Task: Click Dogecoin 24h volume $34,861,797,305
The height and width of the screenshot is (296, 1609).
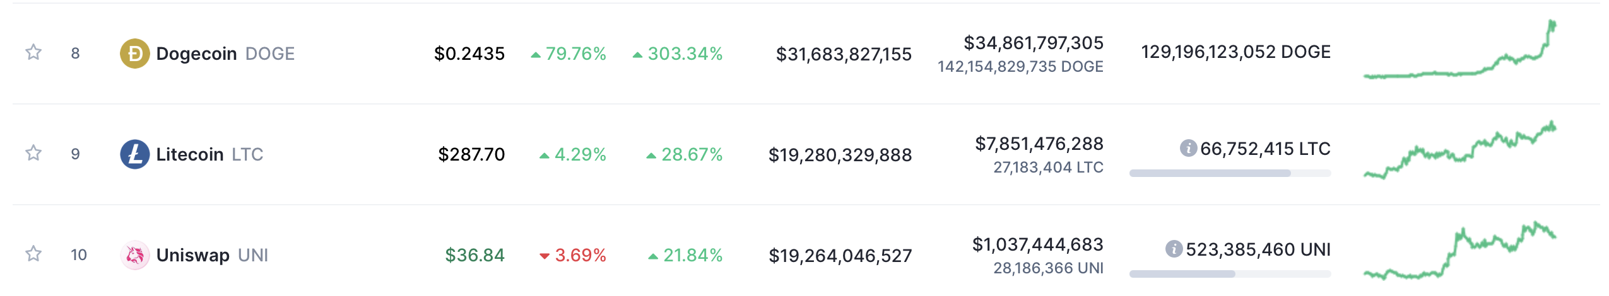Action: coord(1033,43)
